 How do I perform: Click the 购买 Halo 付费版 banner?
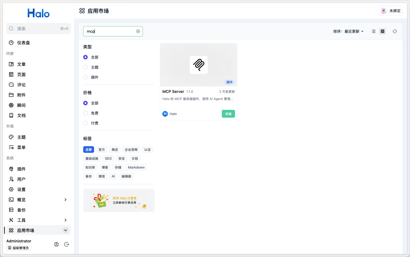click(x=119, y=200)
